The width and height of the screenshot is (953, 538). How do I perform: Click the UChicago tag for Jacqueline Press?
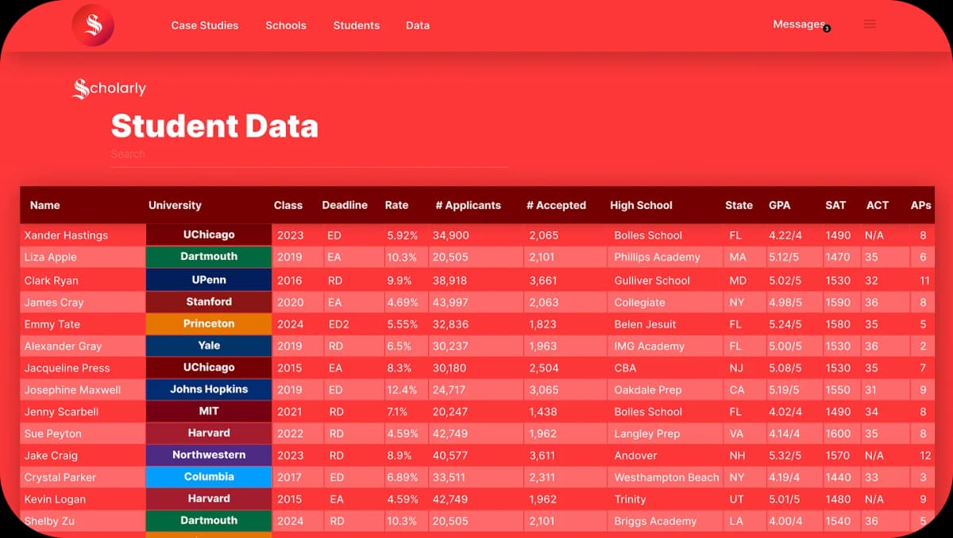[x=209, y=367]
